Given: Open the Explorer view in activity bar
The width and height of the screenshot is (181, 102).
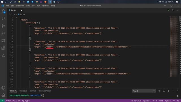Looking at the screenshot, I should coord(3,11).
